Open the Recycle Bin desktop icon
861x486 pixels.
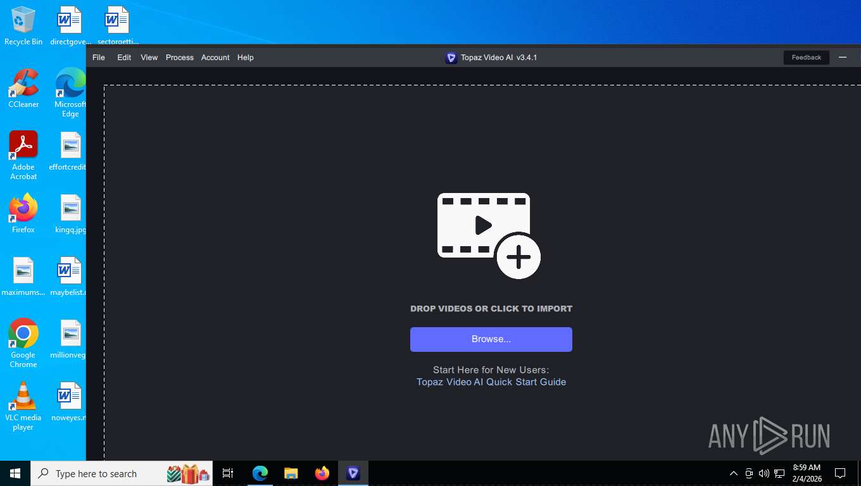point(23,26)
